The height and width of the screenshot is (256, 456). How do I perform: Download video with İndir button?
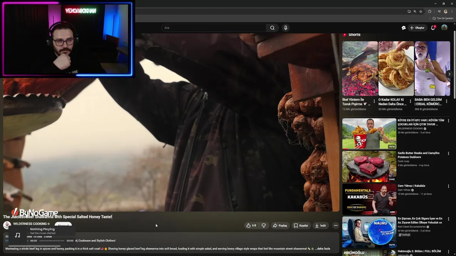pyautogui.click(x=321, y=225)
